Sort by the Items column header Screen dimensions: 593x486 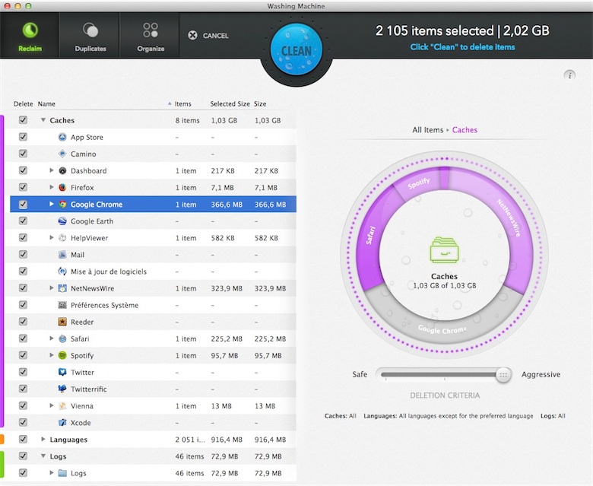[183, 103]
